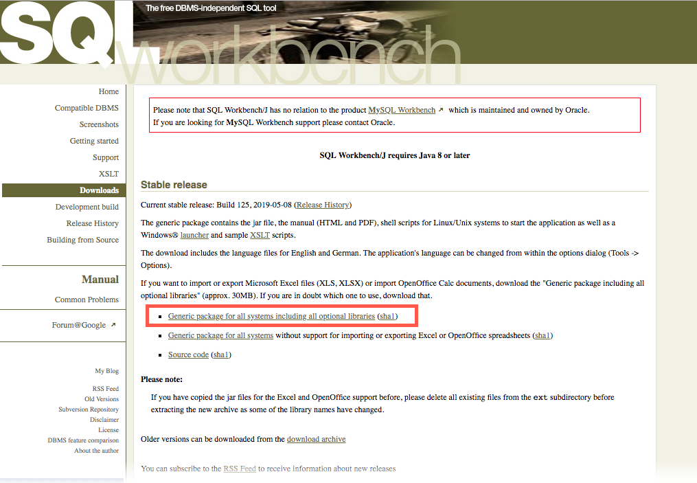Select the highlighted Downloads sidebar item
The image size is (697, 483).
(99, 190)
